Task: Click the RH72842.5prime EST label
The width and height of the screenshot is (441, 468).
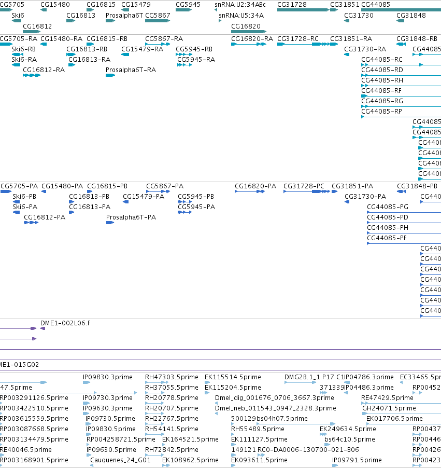Action: 172,449
